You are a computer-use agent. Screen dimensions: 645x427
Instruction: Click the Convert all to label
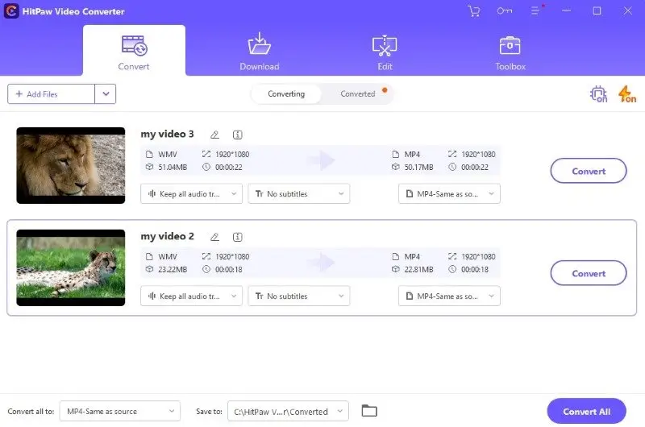pos(31,412)
